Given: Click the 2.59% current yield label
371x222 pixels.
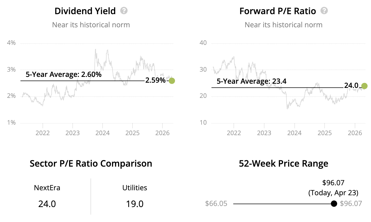Looking at the screenshot, I should (x=155, y=80).
